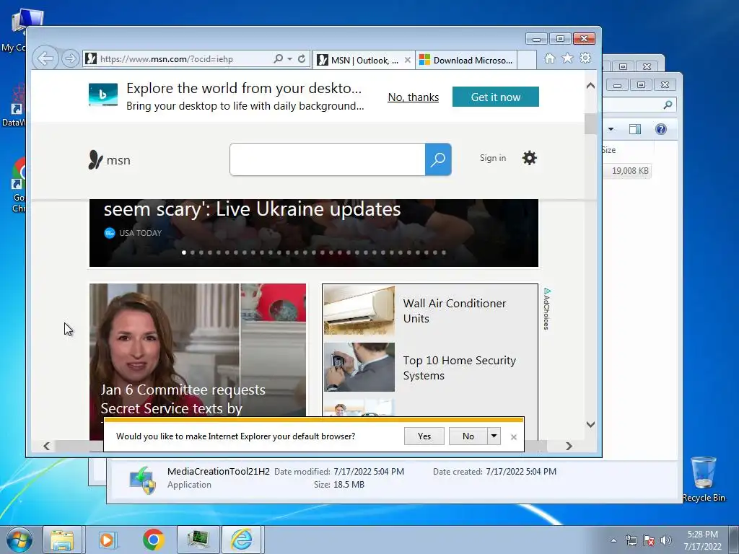Click No on default browser prompt

[468, 436]
